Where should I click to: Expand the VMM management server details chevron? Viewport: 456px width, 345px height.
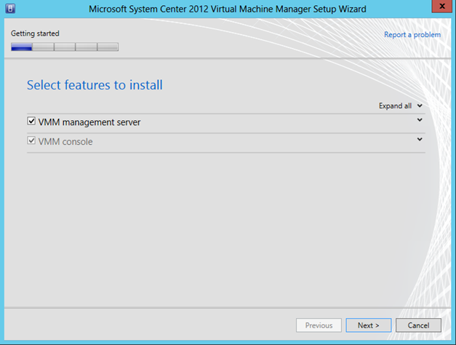(x=420, y=120)
